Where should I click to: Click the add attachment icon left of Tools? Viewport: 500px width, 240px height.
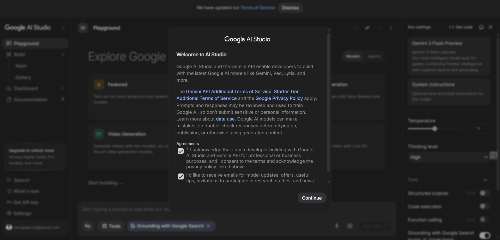coord(88,226)
